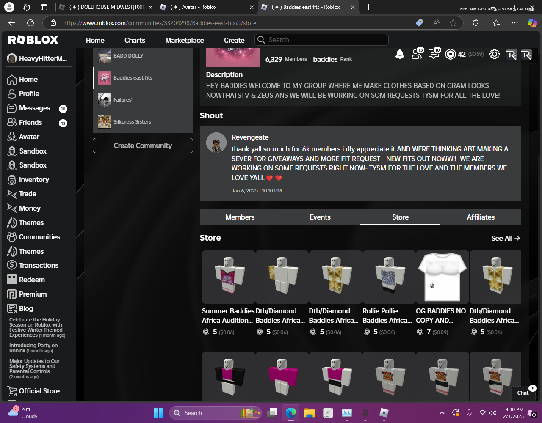Open Edge Copilot icon
542x423 pixels.
point(532,23)
